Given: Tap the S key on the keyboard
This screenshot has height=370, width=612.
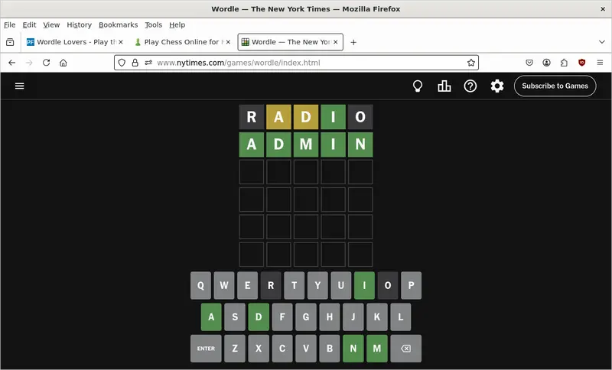Looking at the screenshot, I should click(x=235, y=317).
